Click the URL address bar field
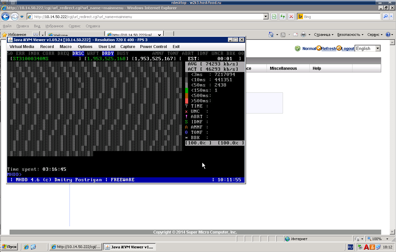The width and height of the screenshot is (396, 252). tap(148, 16)
